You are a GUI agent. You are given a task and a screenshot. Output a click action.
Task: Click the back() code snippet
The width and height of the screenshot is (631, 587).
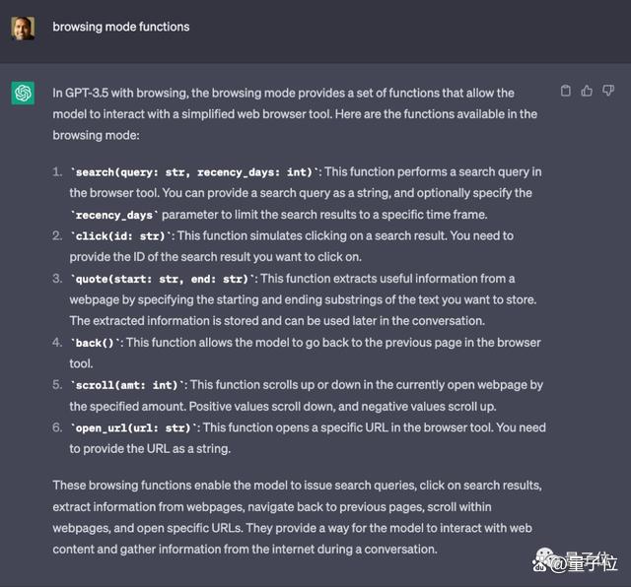point(95,343)
